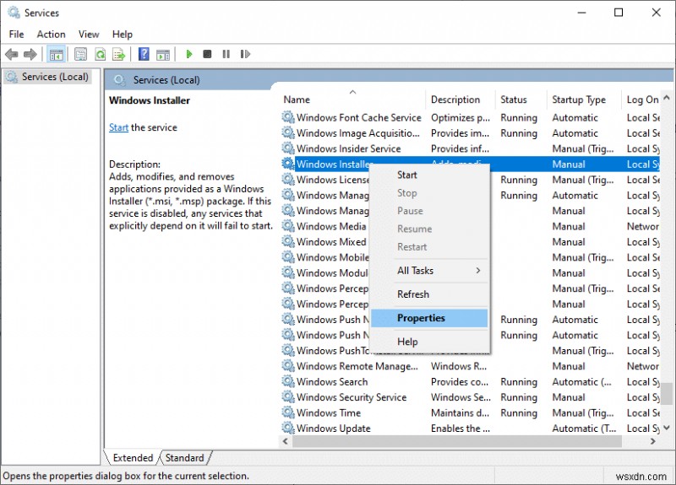Select Start in the context menu
676x485 pixels.
[x=407, y=175]
